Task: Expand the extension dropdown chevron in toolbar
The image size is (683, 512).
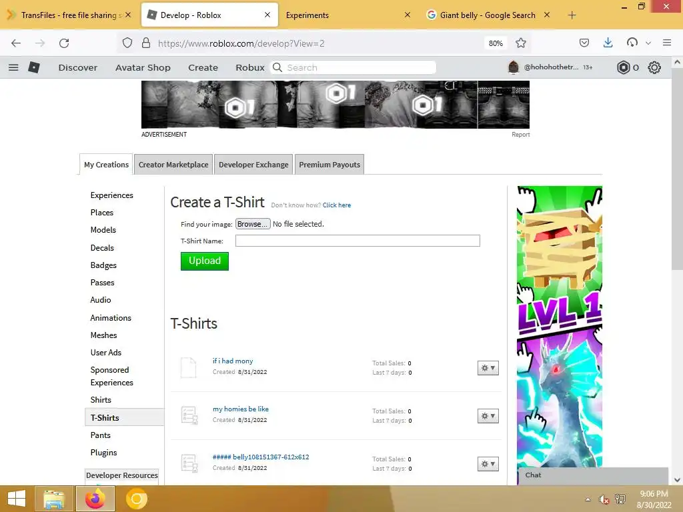Action: pos(648,43)
